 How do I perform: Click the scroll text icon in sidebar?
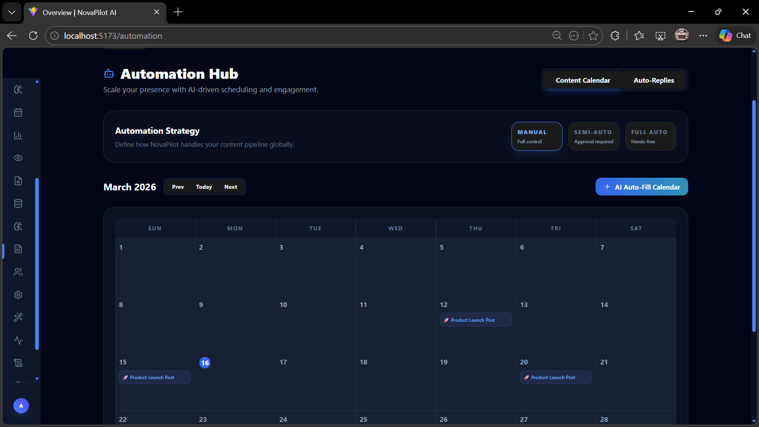[18, 363]
